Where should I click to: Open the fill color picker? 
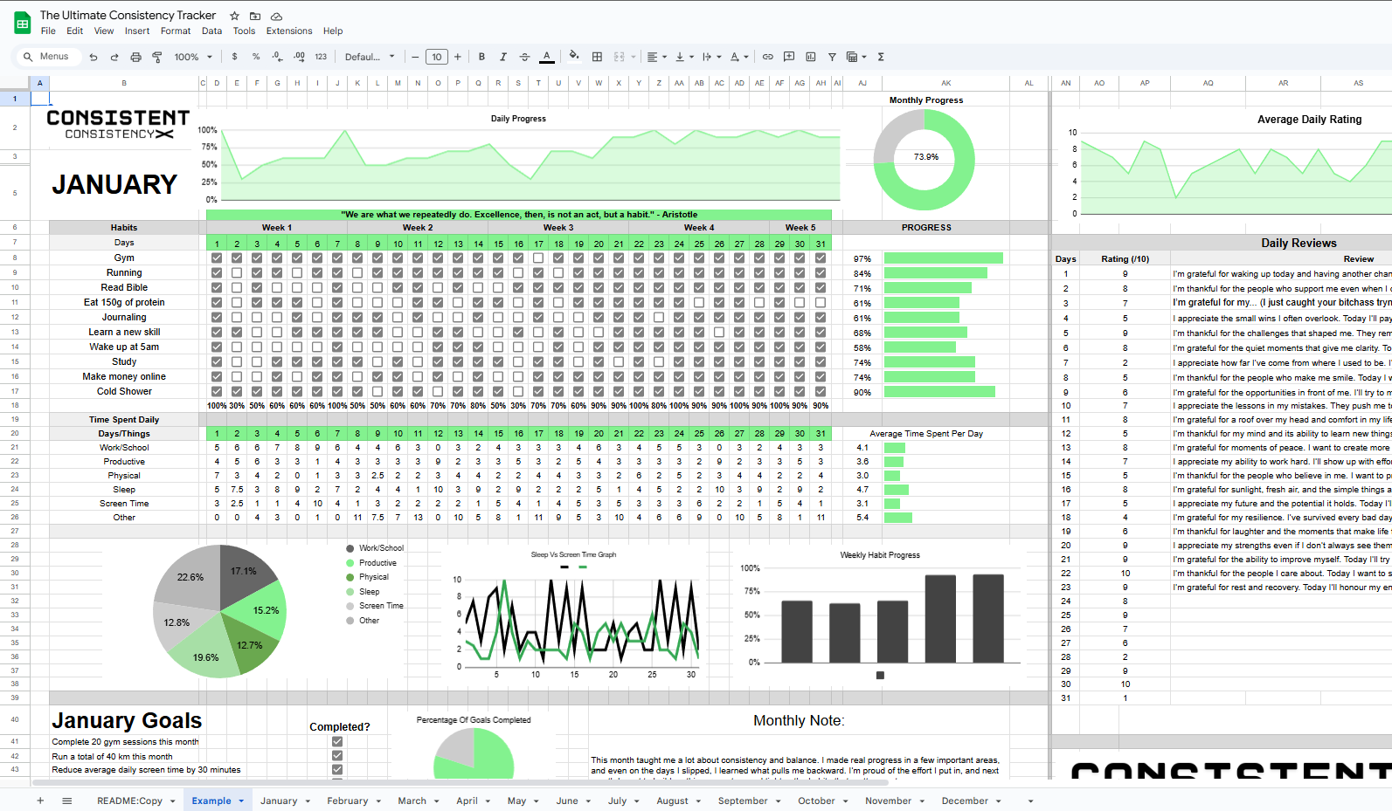(x=573, y=57)
